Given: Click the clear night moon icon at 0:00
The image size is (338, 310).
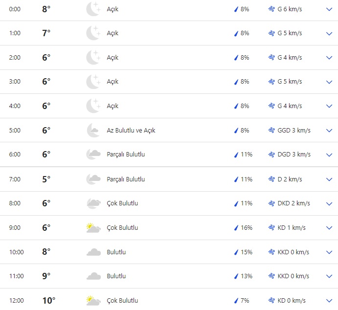Looking at the screenshot, I should pos(93,9).
